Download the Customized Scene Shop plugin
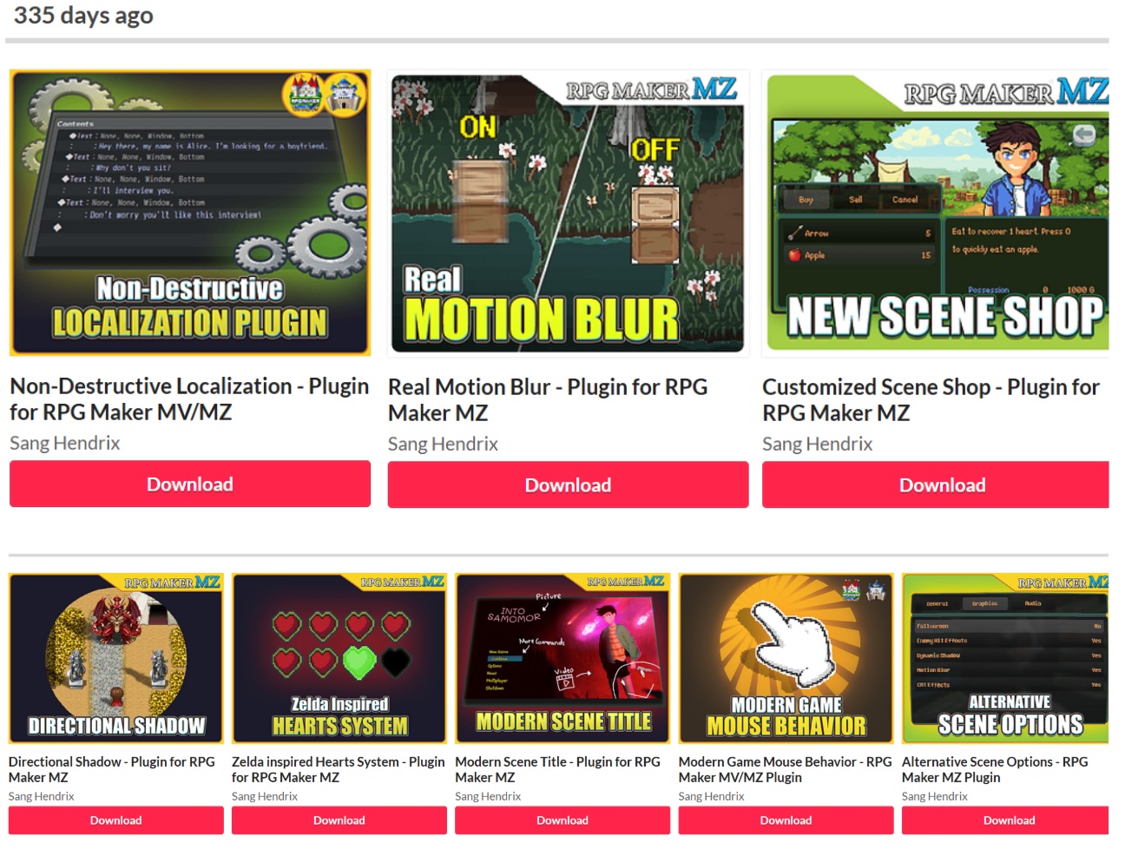1125x856 pixels. pyautogui.click(x=936, y=484)
